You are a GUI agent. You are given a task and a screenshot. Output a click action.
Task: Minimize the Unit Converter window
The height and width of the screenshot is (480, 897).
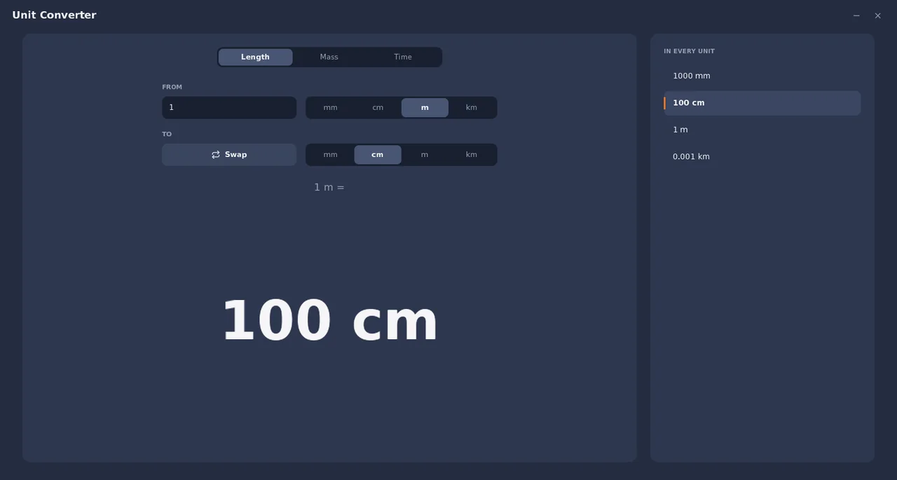coord(856,15)
